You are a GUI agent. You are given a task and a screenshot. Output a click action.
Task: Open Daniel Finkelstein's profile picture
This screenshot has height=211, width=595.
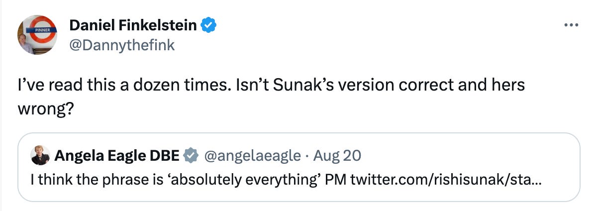37,34
